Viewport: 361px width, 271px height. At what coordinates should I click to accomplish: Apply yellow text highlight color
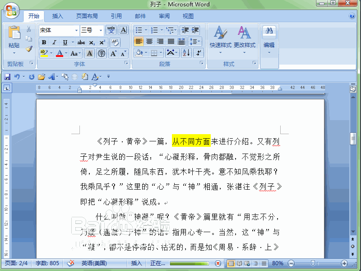point(43,53)
